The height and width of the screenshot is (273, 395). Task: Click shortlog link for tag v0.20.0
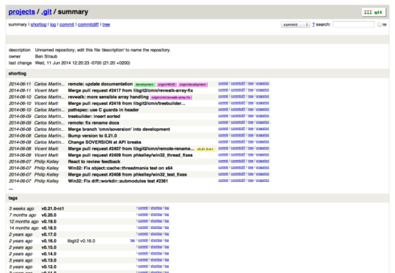157,215
